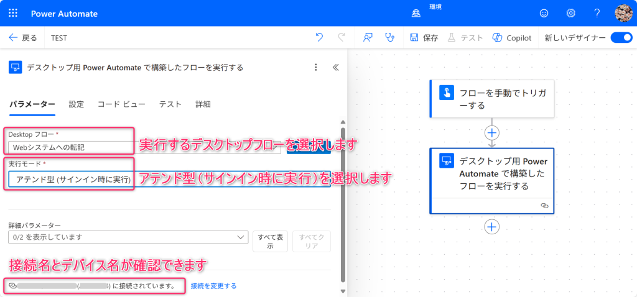Click the テスト flask button

pos(465,38)
